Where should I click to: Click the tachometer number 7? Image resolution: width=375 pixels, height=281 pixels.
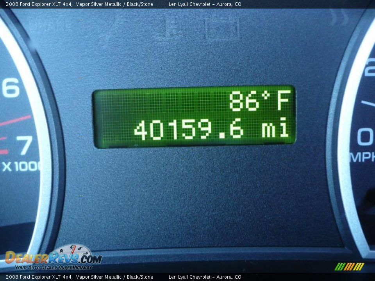25,145
